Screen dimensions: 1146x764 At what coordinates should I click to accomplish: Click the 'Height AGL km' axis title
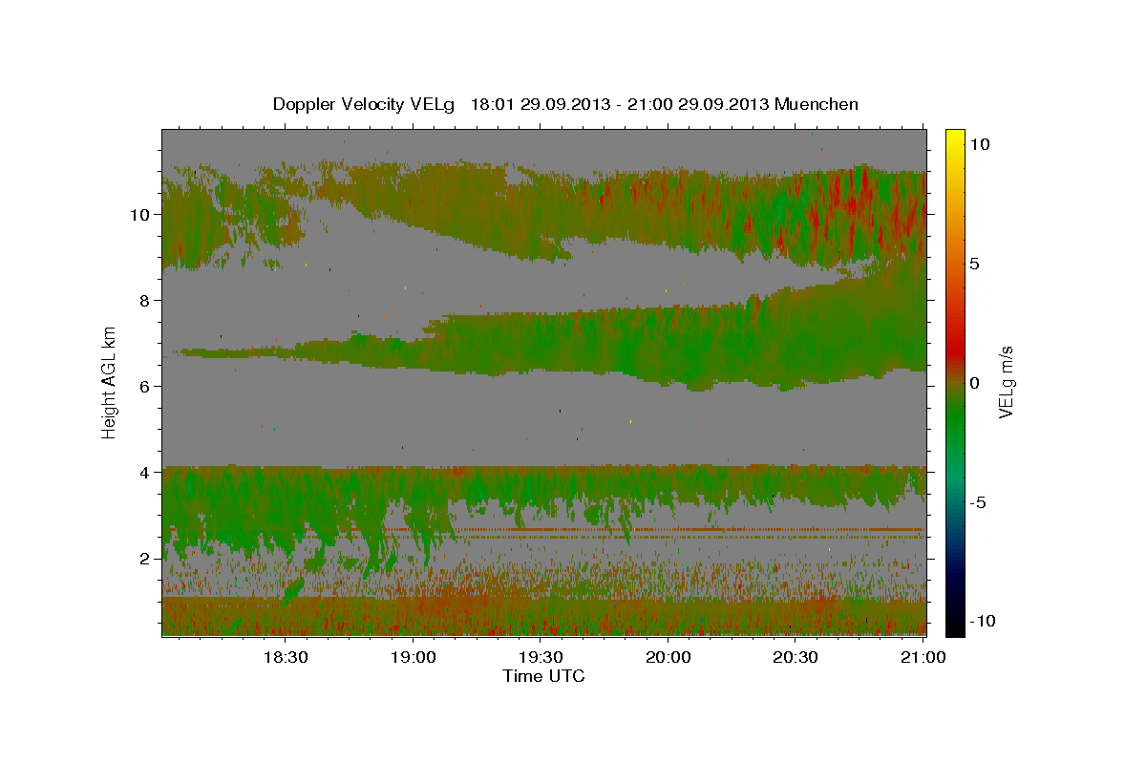coord(109,382)
